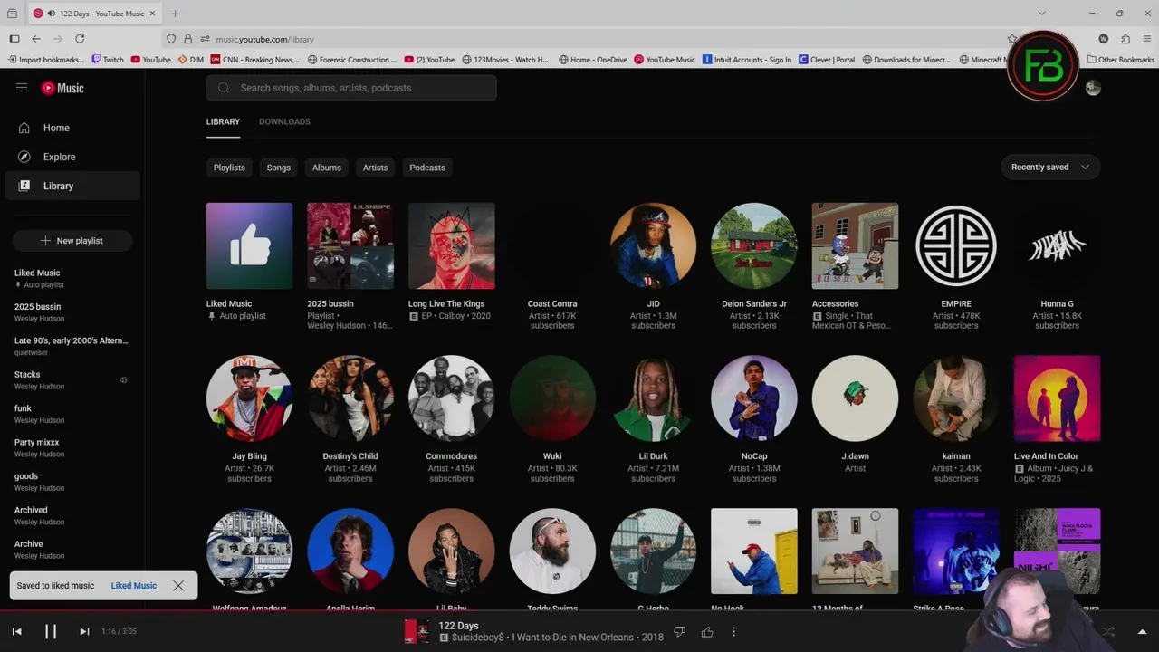
Task: Toggle like on 122 Days
Action: (707, 631)
